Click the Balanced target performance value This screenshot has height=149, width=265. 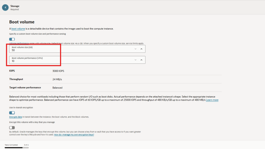[x=57, y=88]
